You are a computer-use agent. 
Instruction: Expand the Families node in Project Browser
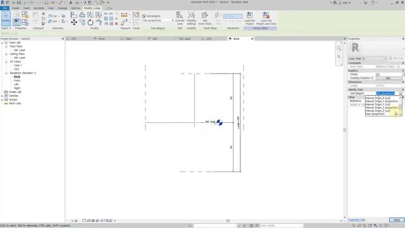tap(2, 96)
